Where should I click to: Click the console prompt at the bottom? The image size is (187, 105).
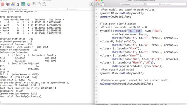1,102
